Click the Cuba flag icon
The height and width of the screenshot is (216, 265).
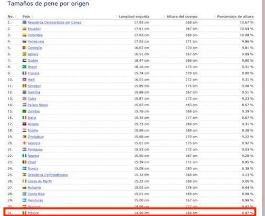pos(24,99)
